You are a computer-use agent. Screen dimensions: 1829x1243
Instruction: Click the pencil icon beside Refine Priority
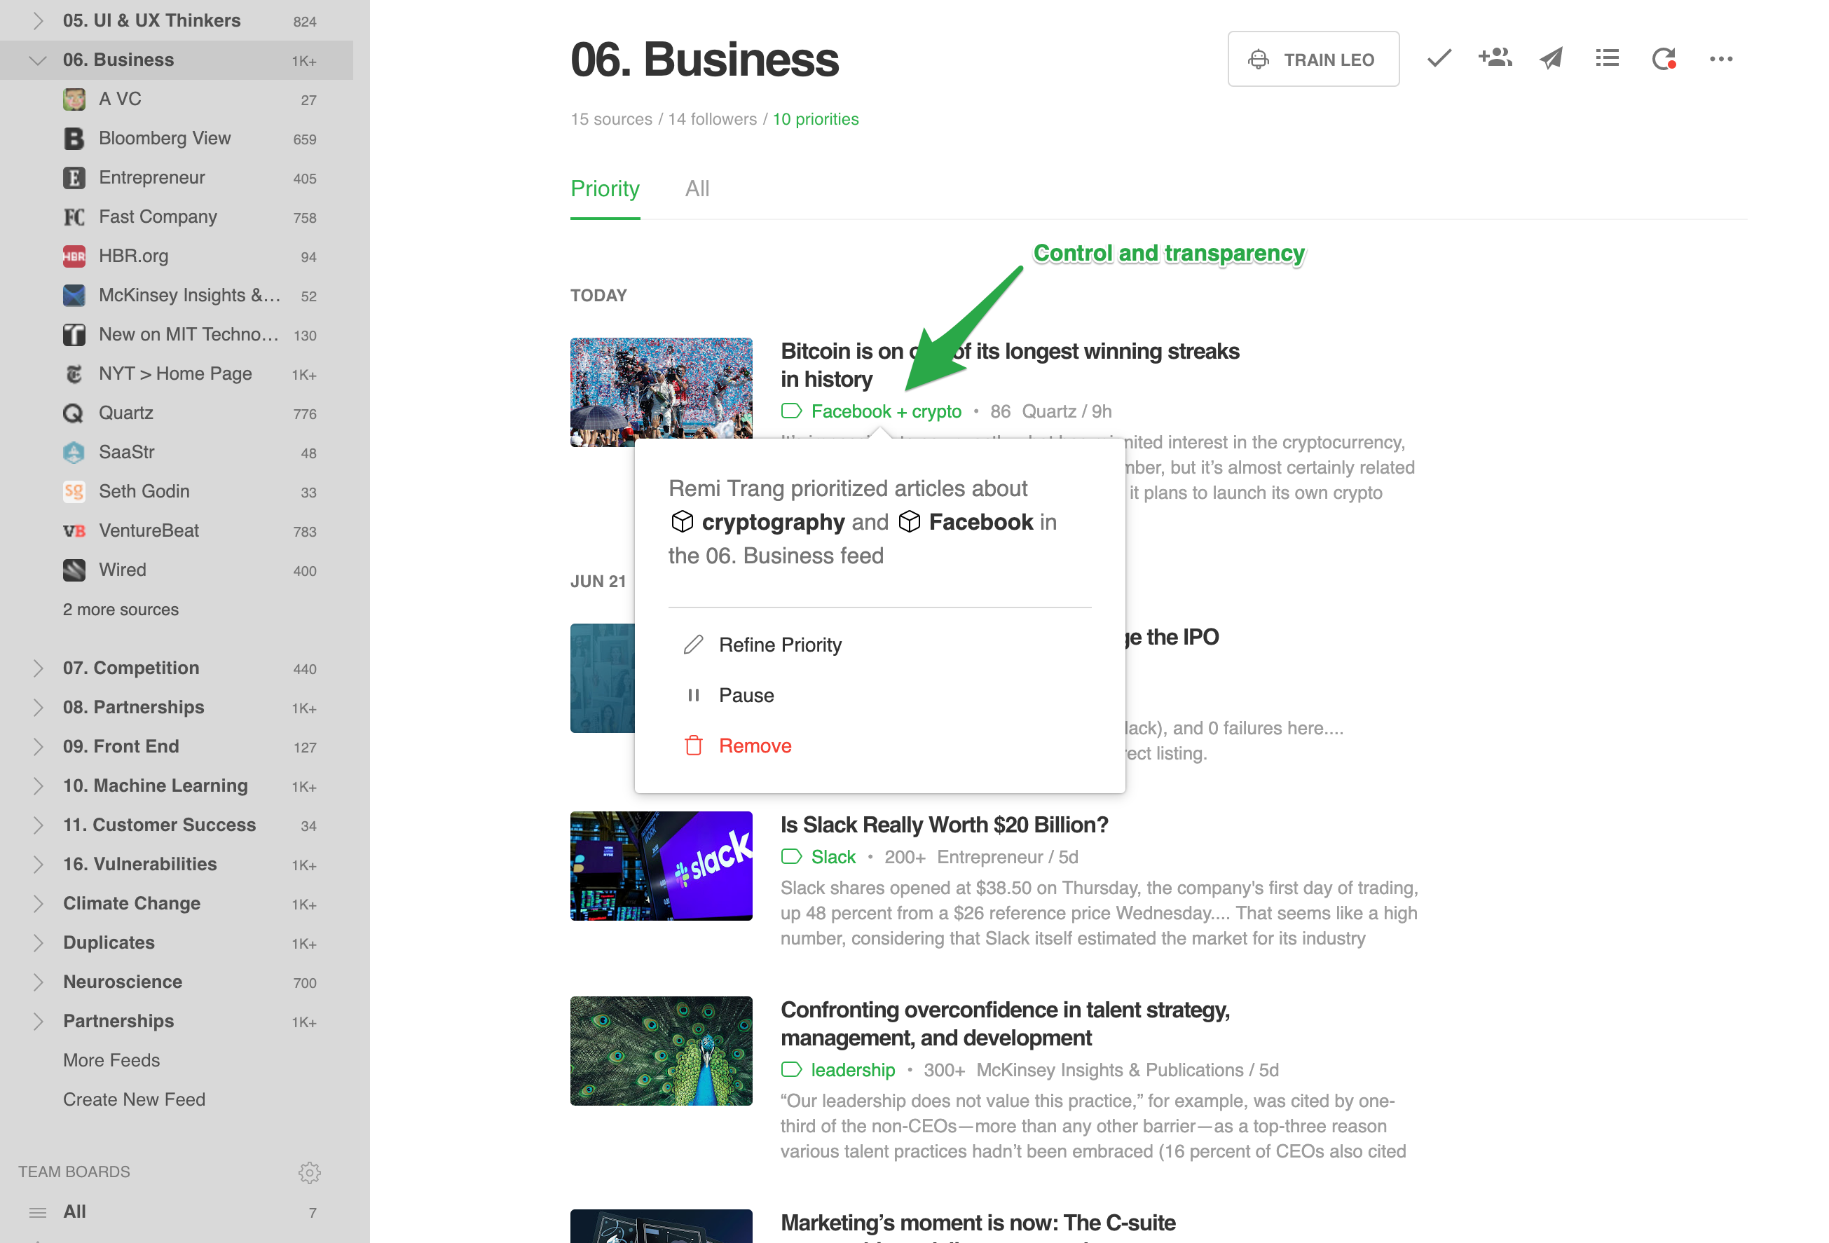(693, 645)
